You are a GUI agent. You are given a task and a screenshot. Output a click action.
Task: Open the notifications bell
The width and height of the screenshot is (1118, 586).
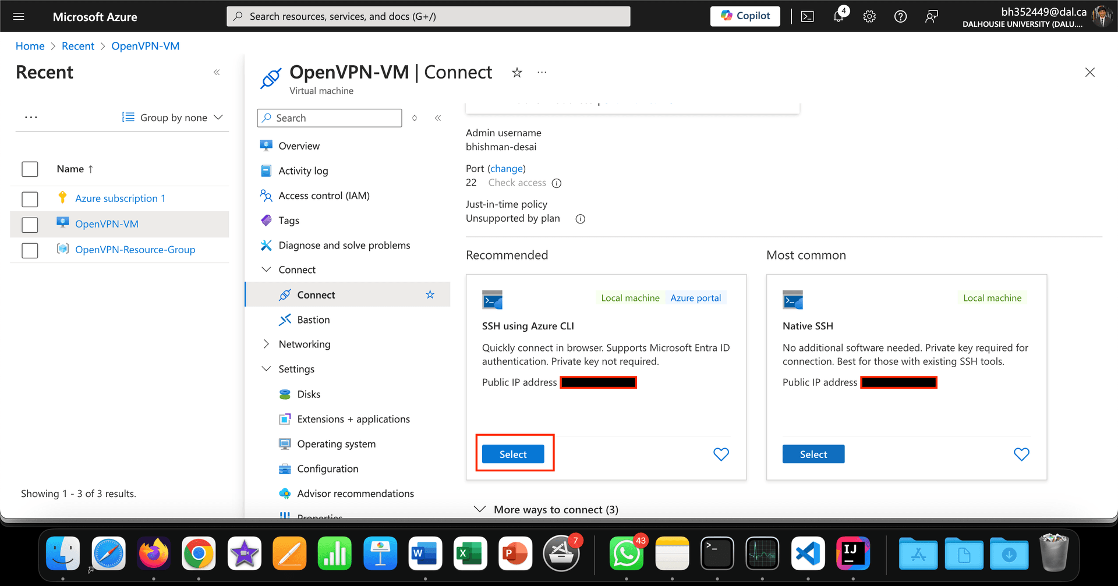(838, 16)
